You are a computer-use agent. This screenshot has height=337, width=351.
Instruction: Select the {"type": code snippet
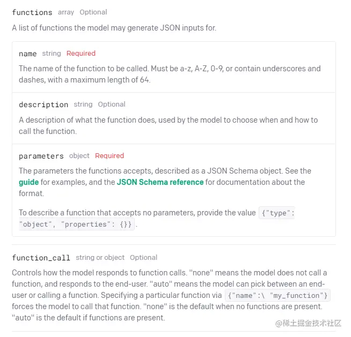[277, 213]
